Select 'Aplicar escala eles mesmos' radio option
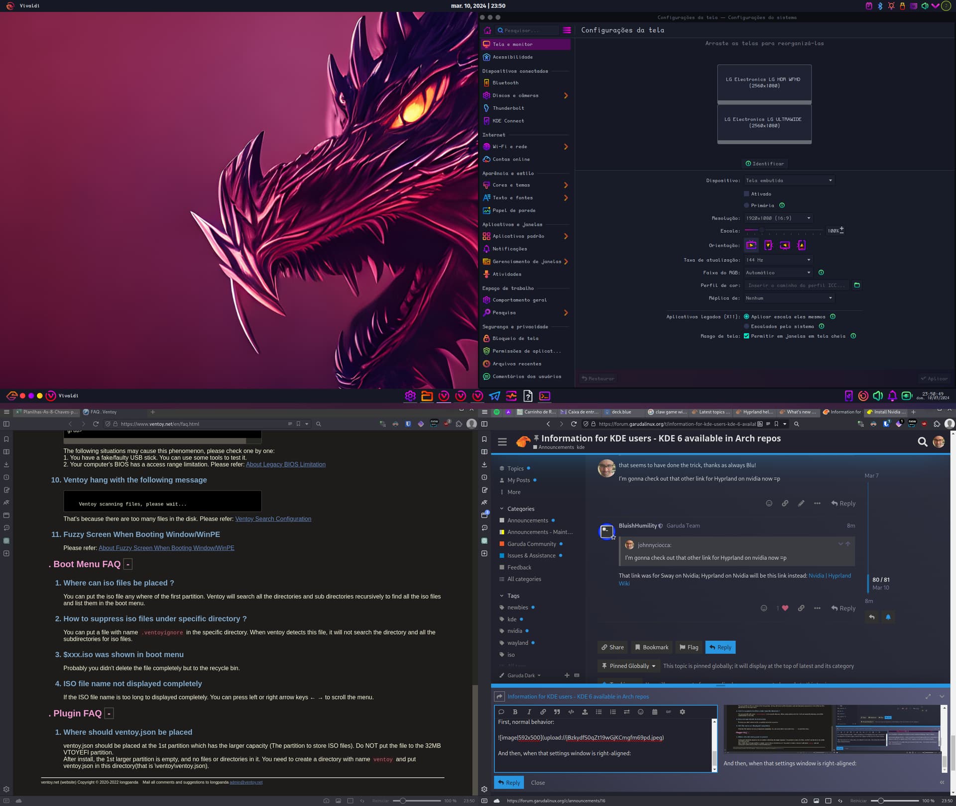Screen dimensions: 956x806 (x=746, y=316)
